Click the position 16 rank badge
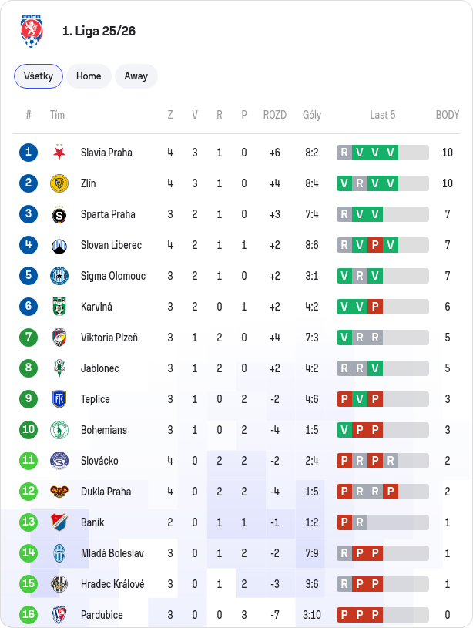 (29, 614)
